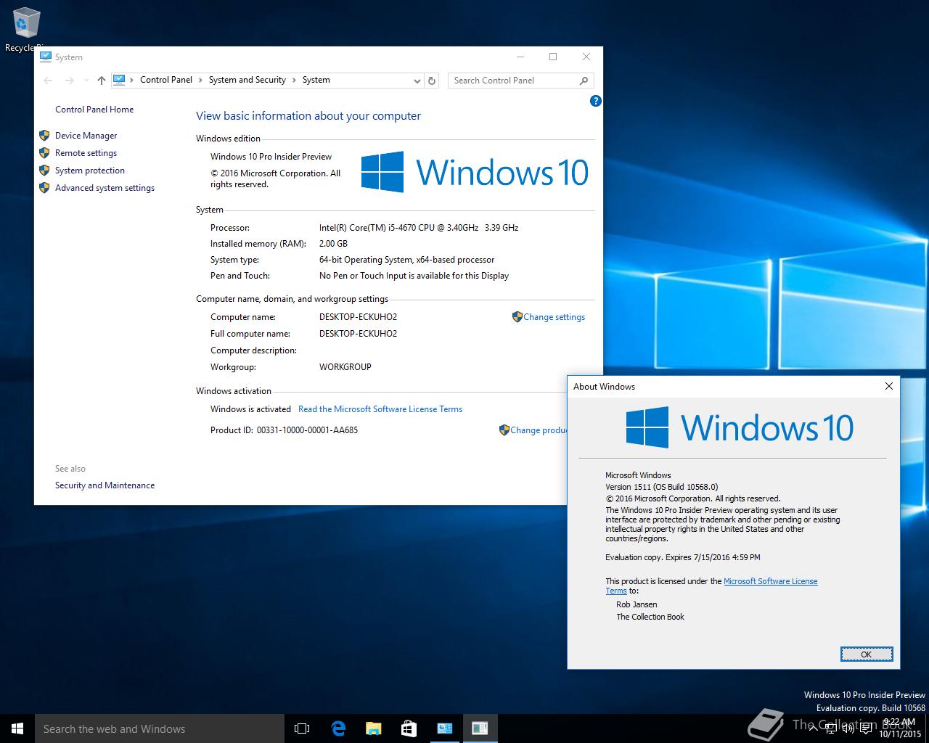The image size is (929, 743).
Task: Switch to About Windows taskbar button
Action: coord(480,728)
